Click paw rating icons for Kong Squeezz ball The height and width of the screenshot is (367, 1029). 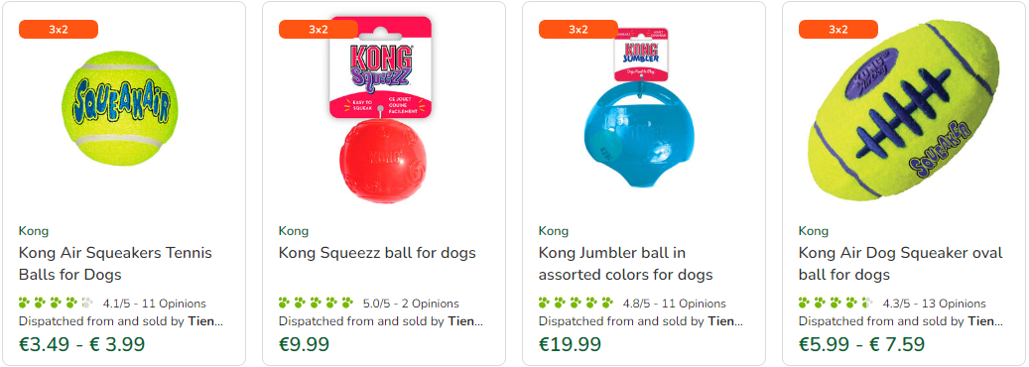pyautogui.click(x=317, y=304)
